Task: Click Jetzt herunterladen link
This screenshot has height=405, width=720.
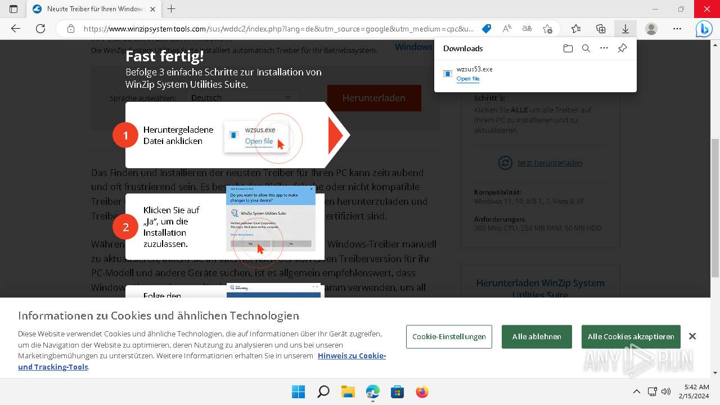Action: pos(550,163)
